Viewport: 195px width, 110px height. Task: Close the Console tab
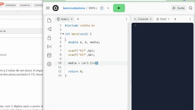click(x=151, y=19)
